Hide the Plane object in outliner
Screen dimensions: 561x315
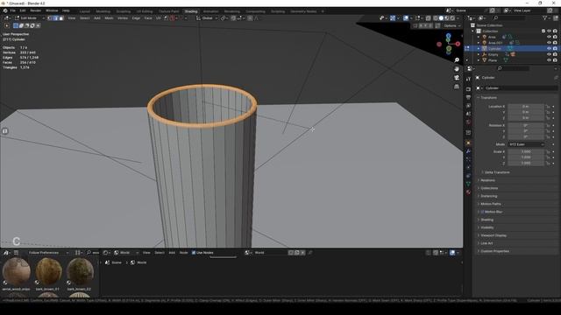(549, 60)
